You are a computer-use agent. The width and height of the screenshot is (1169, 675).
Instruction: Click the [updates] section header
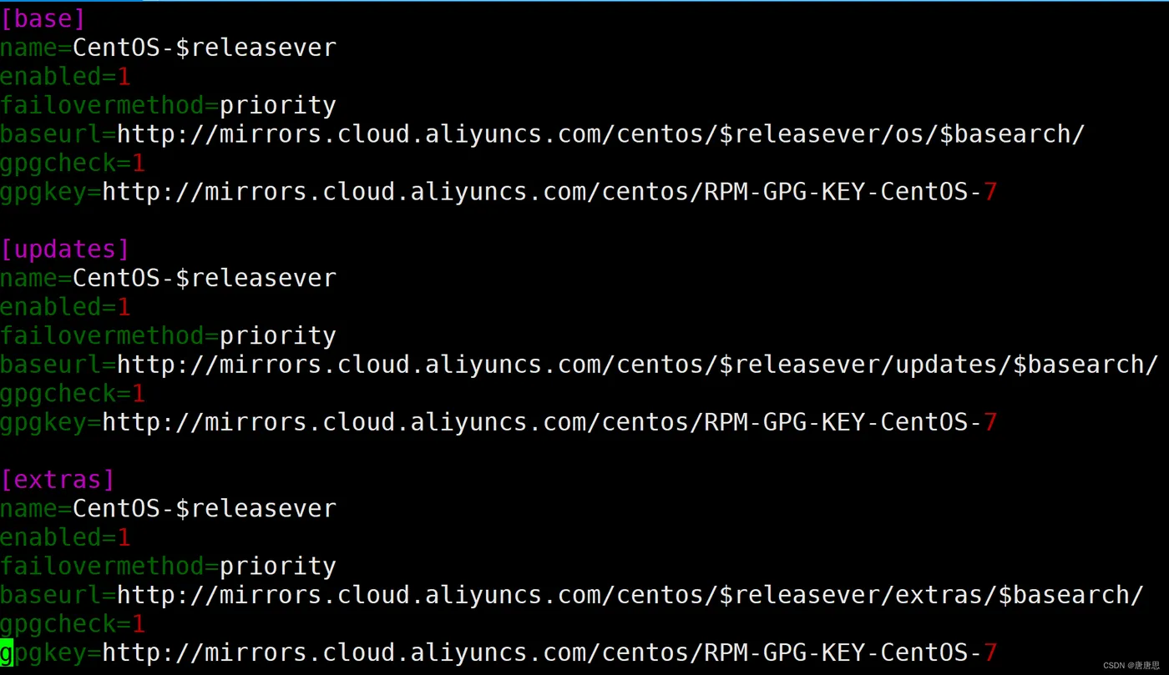tap(65, 249)
